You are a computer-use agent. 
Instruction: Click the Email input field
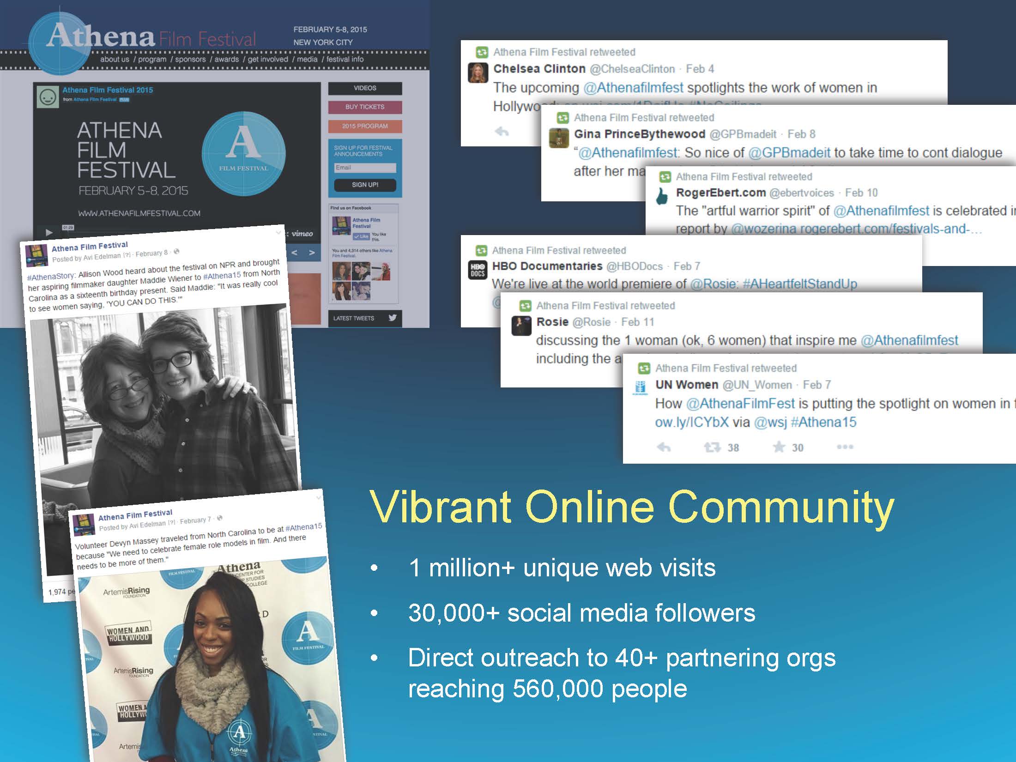coord(365,168)
